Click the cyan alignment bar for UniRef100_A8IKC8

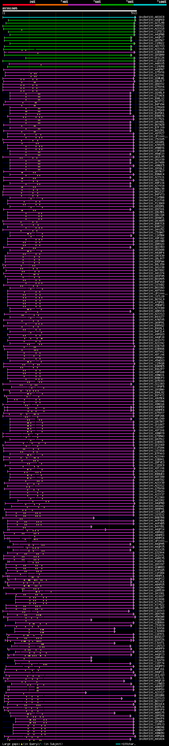[69, 17]
